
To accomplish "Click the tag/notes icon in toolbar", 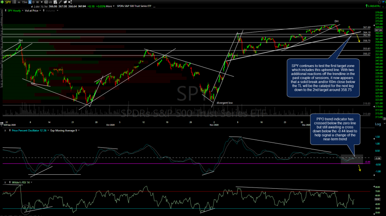I will tap(65, 2).
